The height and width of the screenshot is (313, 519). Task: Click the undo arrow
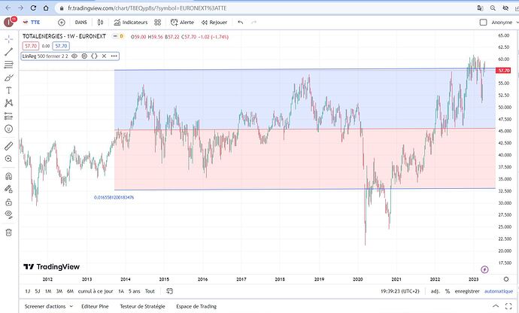(241, 22)
